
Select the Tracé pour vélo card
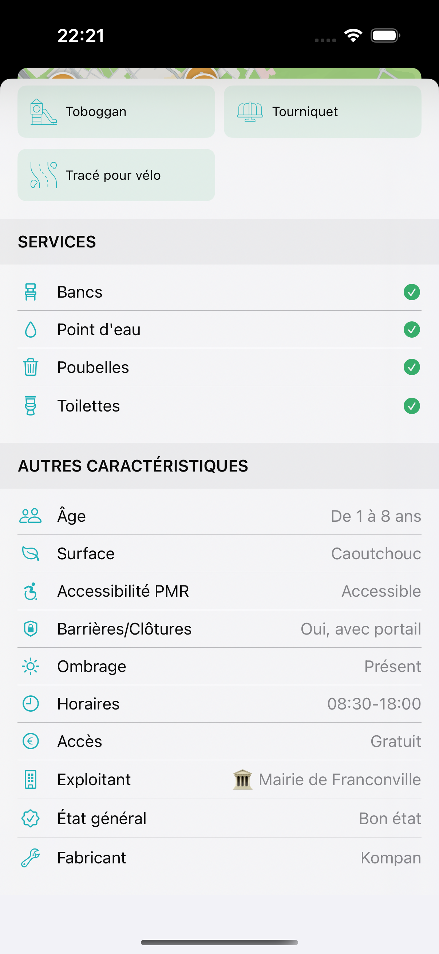coord(116,175)
